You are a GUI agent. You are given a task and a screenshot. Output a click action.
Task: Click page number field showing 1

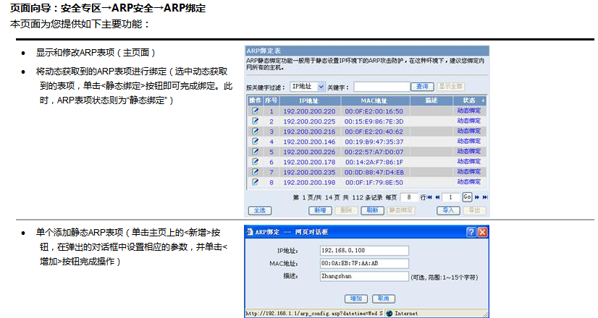tap(451, 197)
